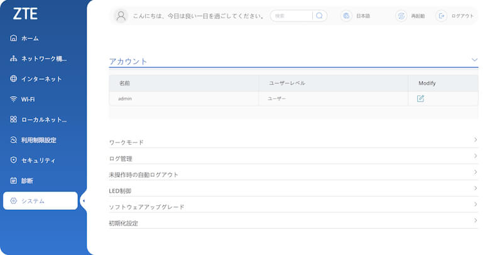
Task: Click the 再起動 reboot icon
Action: tap(401, 16)
